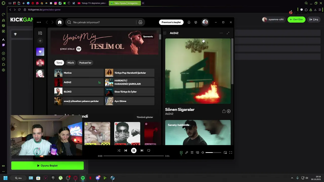The width and height of the screenshot is (324, 182).
Task: Open Daily Mix 02 cover
Action: click(97, 133)
